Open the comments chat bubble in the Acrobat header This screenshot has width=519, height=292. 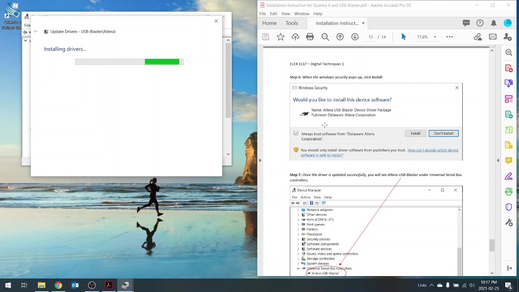pos(466,23)
